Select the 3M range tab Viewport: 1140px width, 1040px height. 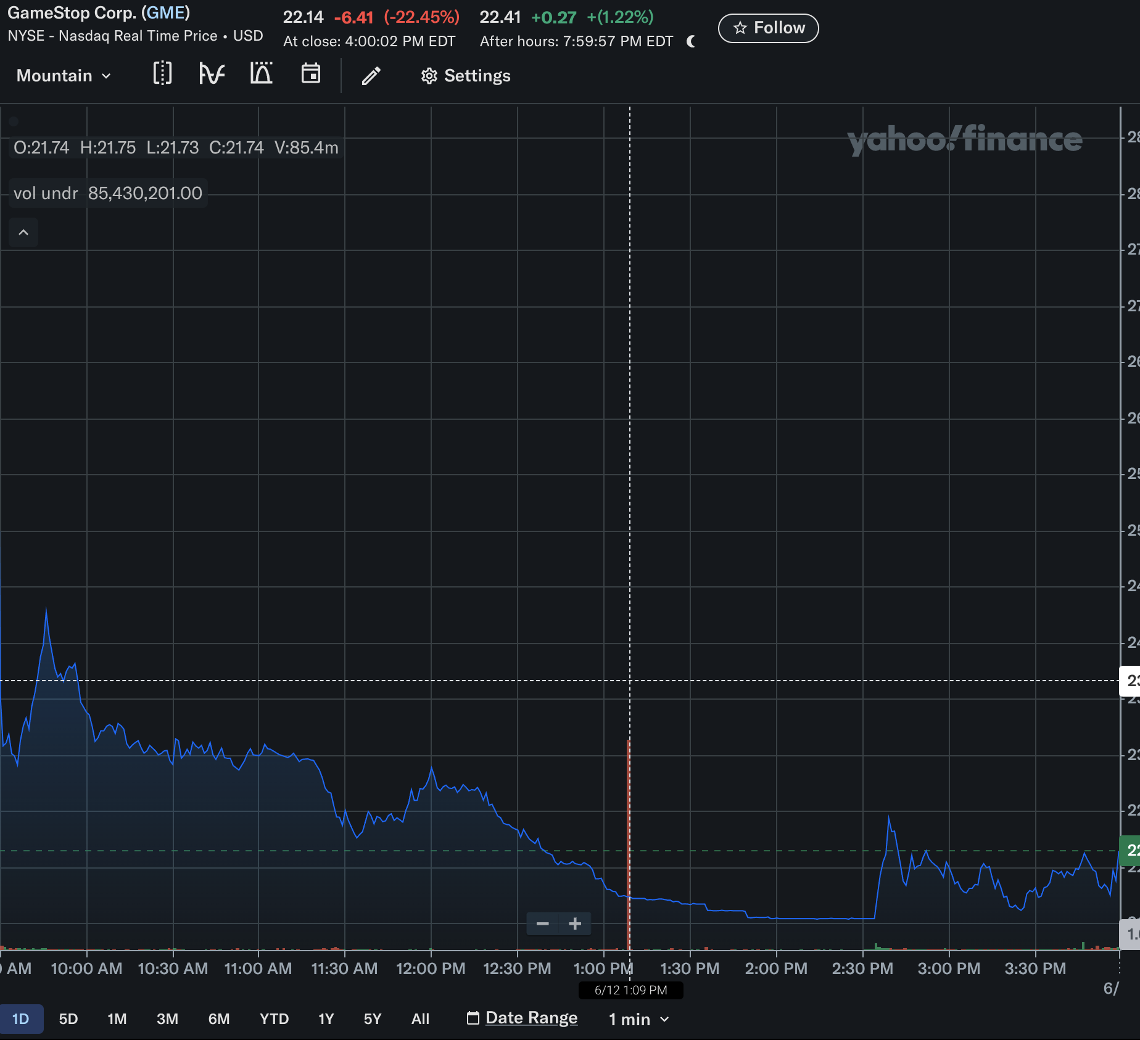tap(167, 1018)
